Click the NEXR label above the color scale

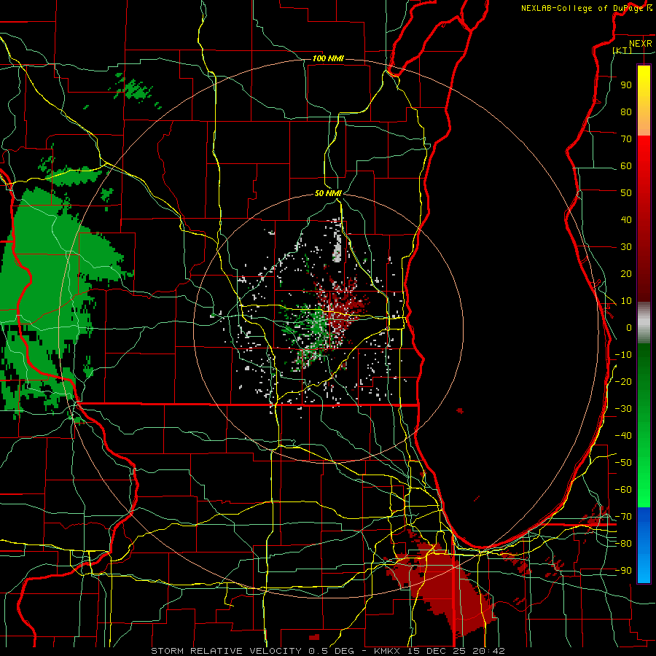point(640,44)
